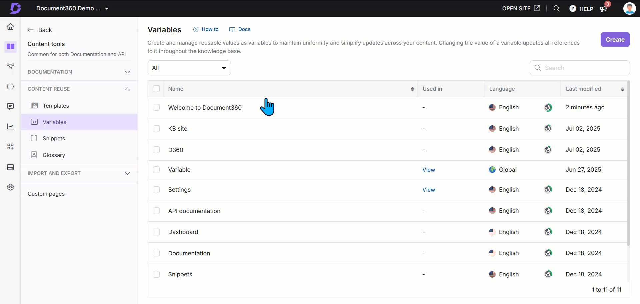Select Variables in the sidebar
Screen dimensions: 640x304
[79, 122]
